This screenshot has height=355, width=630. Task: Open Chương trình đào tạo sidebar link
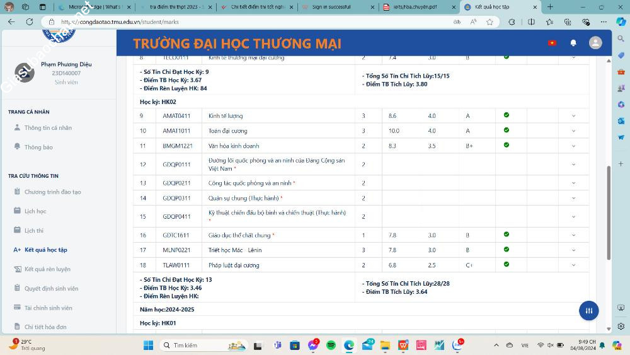52,192
